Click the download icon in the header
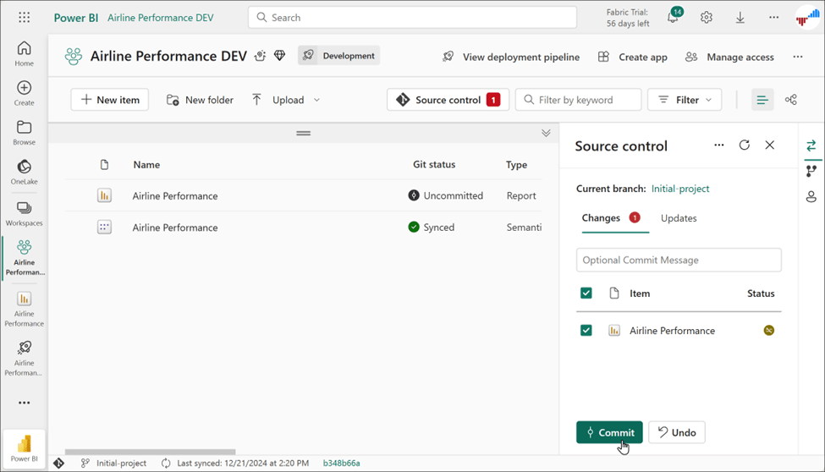The image size is (825, 472). (x=740, y=18)
